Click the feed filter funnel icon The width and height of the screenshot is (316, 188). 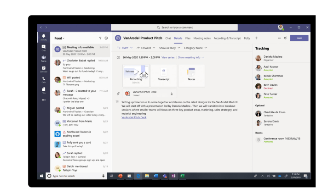100,38
